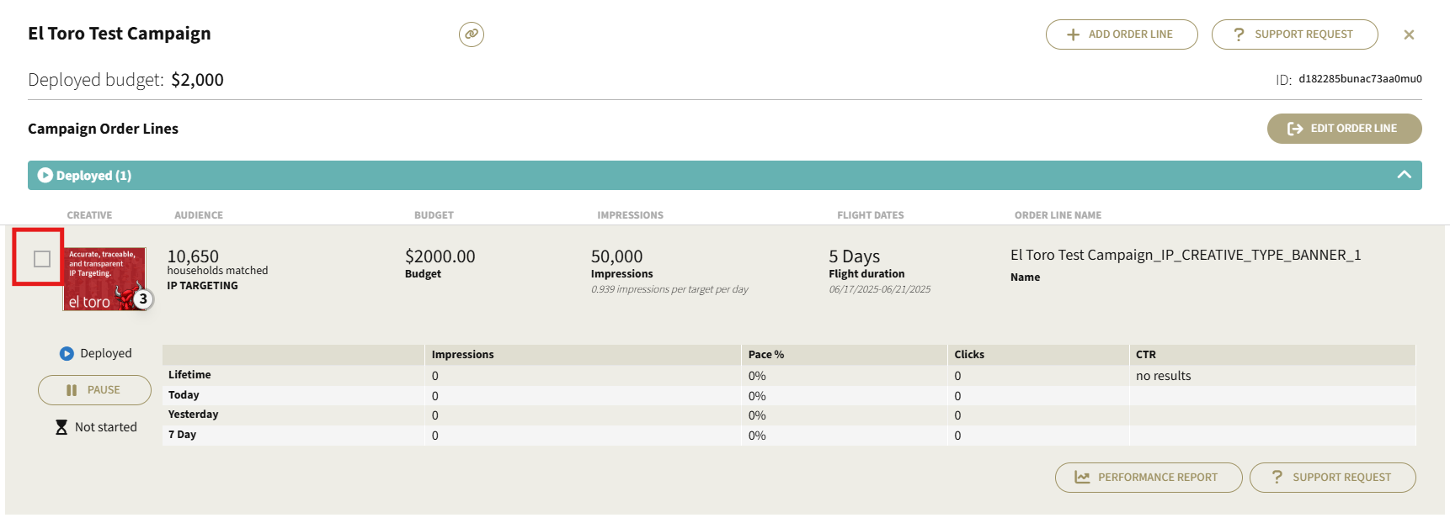Click the CREATIVE column header
Screen dimensions: 1450x523
pos(89,215)
